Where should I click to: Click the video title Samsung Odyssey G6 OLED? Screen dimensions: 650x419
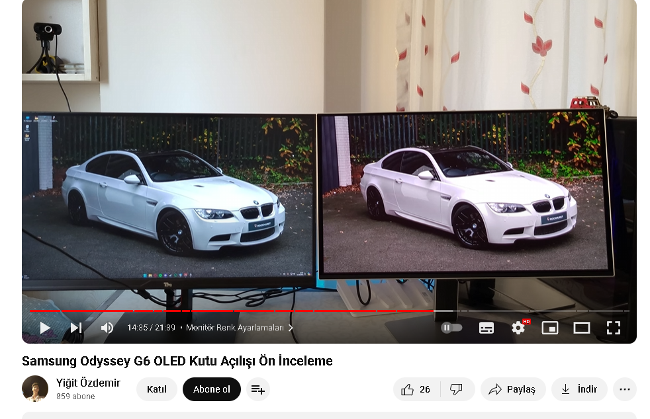[177, 361]
